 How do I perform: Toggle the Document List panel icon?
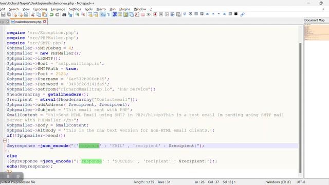pyautogui.click(x=132, y=14)
